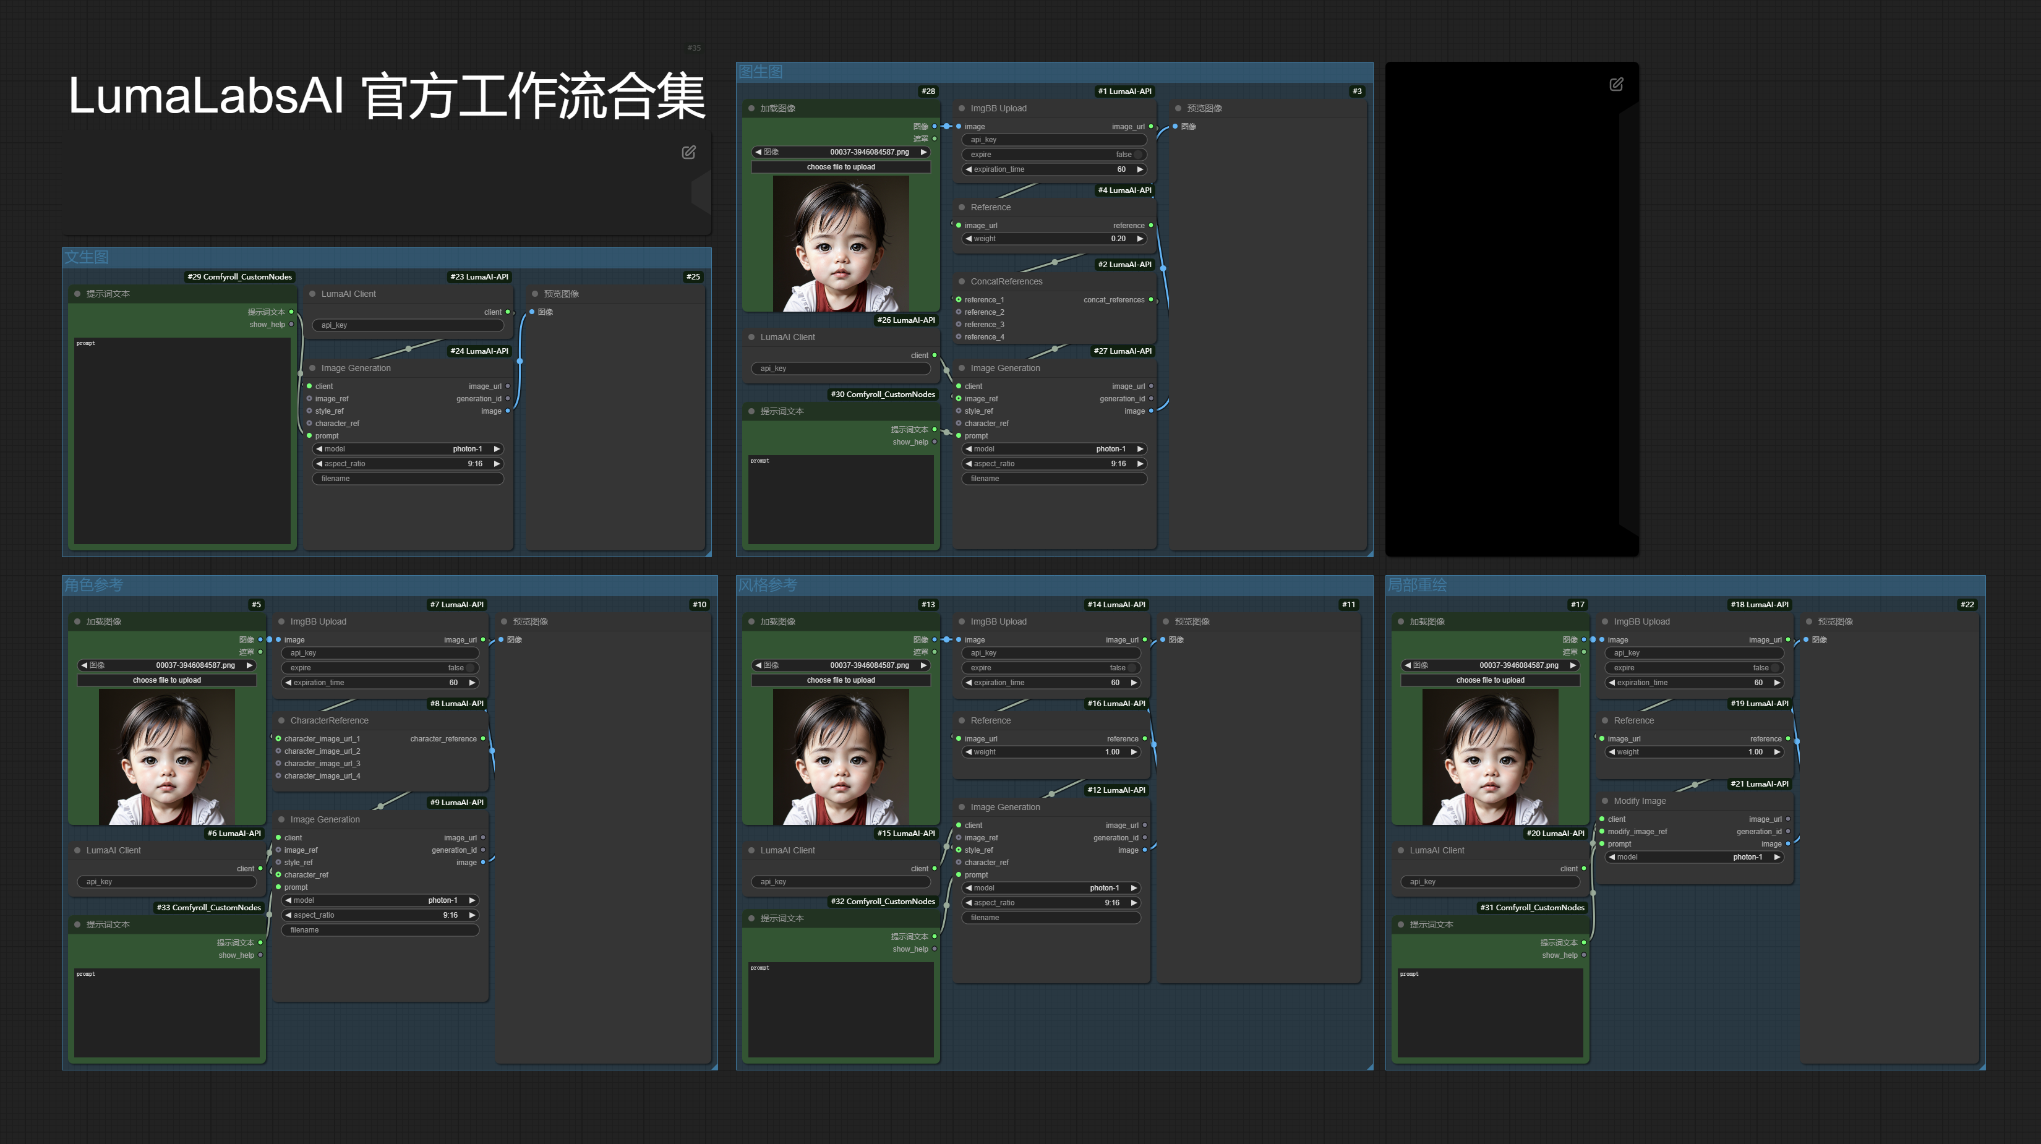Collapse the CharacterReference node via its title dot
Viewport: 2041px width, 1144px height.
coord(281,720)
